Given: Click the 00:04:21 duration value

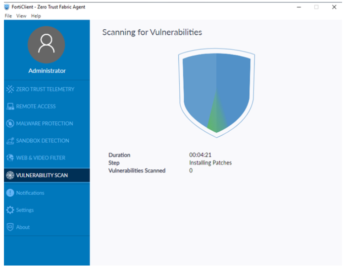Looking at the screenshot, I should tap(200, 155).
